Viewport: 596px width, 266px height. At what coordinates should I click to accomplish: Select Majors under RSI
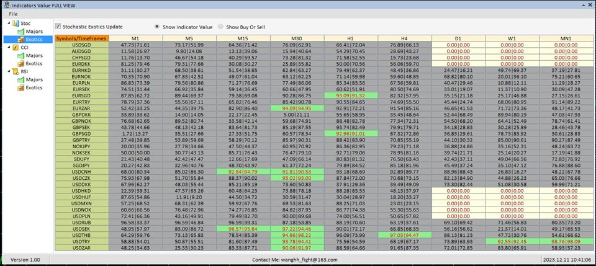click(x=34, y=80)
